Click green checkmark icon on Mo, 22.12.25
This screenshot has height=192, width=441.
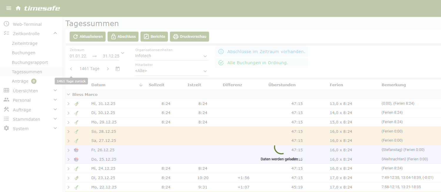tap(76, 187)
